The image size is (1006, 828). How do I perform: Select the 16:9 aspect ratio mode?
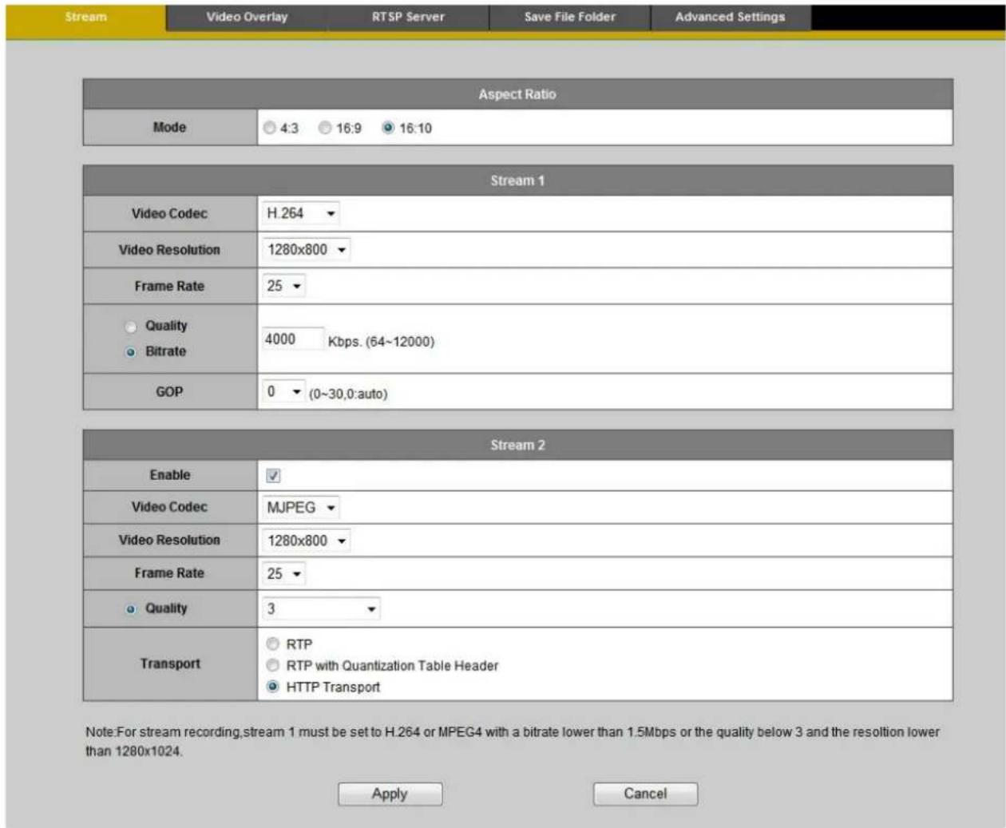tap(325, 128)
